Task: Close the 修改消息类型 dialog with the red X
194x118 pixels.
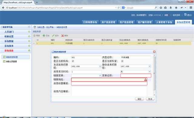Action: click(154, 52)
